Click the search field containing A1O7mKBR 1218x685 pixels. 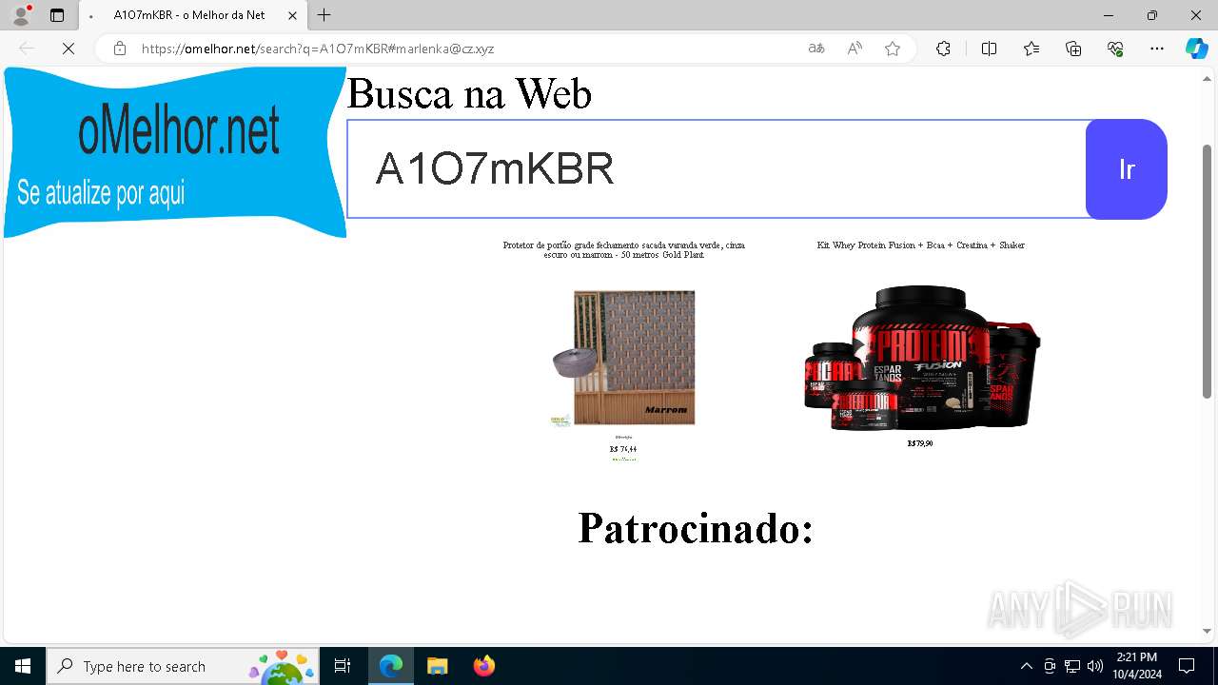click(x=717, y=169)
